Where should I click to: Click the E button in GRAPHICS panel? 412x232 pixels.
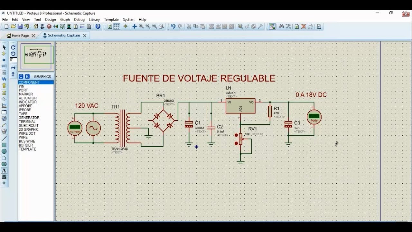click(x=27, y=76)
